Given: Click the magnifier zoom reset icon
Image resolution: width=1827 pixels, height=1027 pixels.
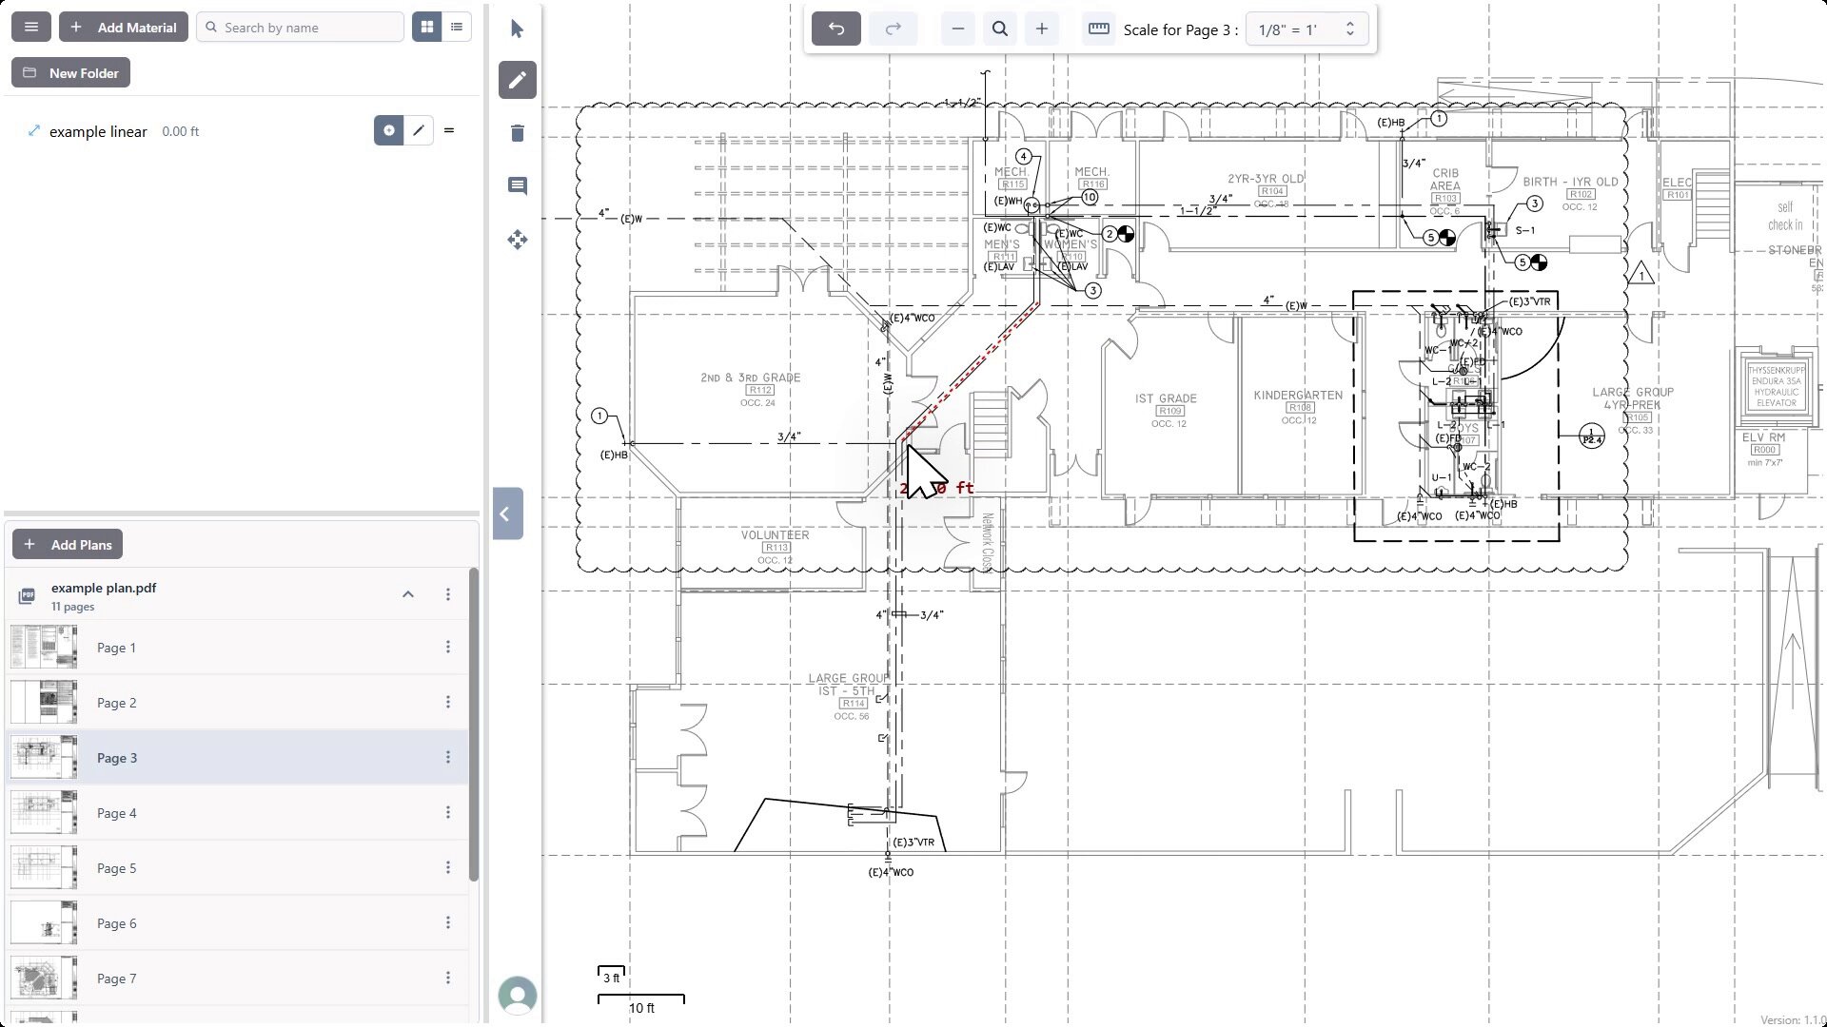Looking at the screenshot, I should pyautogui.click(x=1000, y=29).
